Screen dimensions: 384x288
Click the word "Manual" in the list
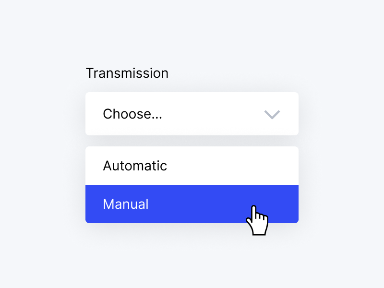[x=126, y=204]
